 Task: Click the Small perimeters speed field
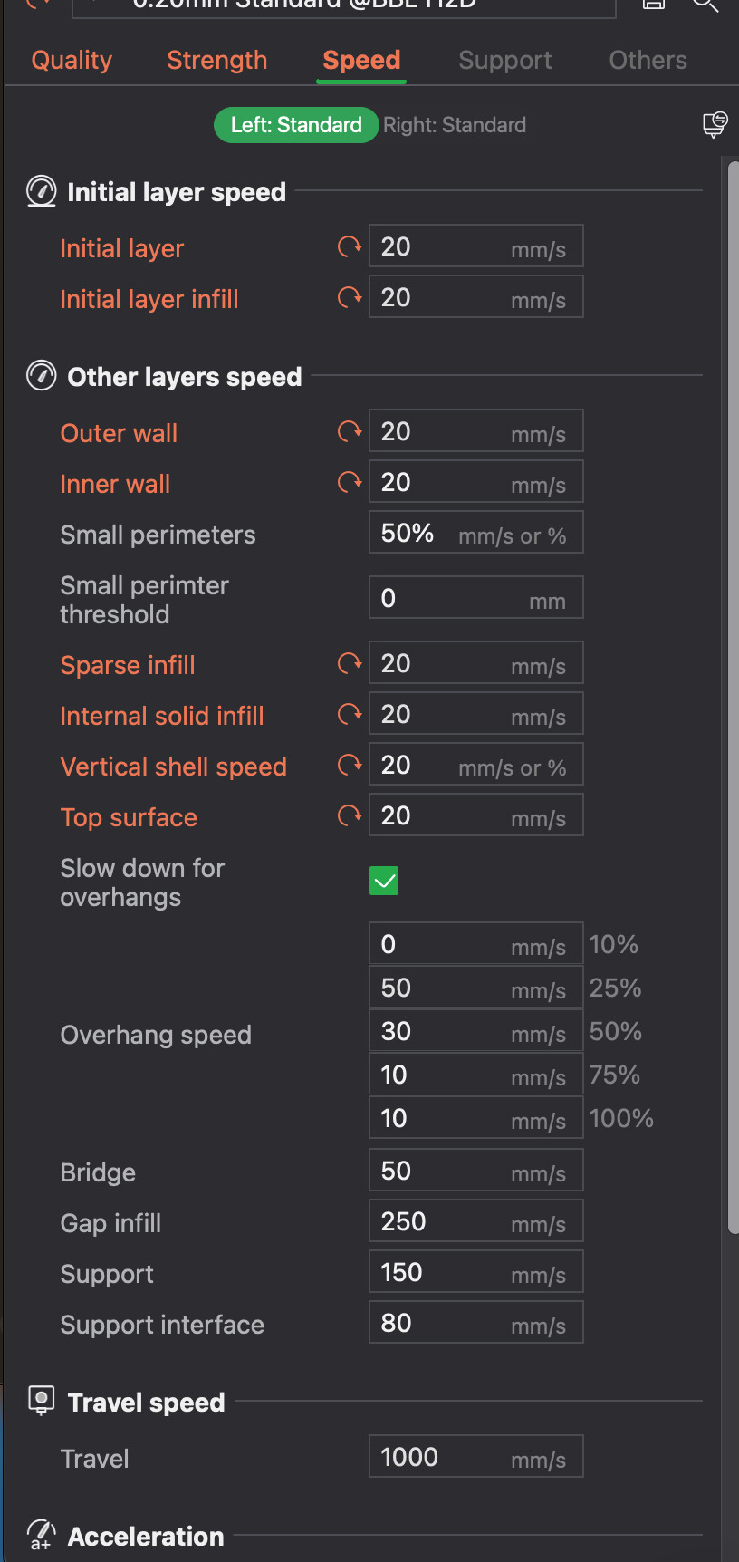[x=475, y=532]
